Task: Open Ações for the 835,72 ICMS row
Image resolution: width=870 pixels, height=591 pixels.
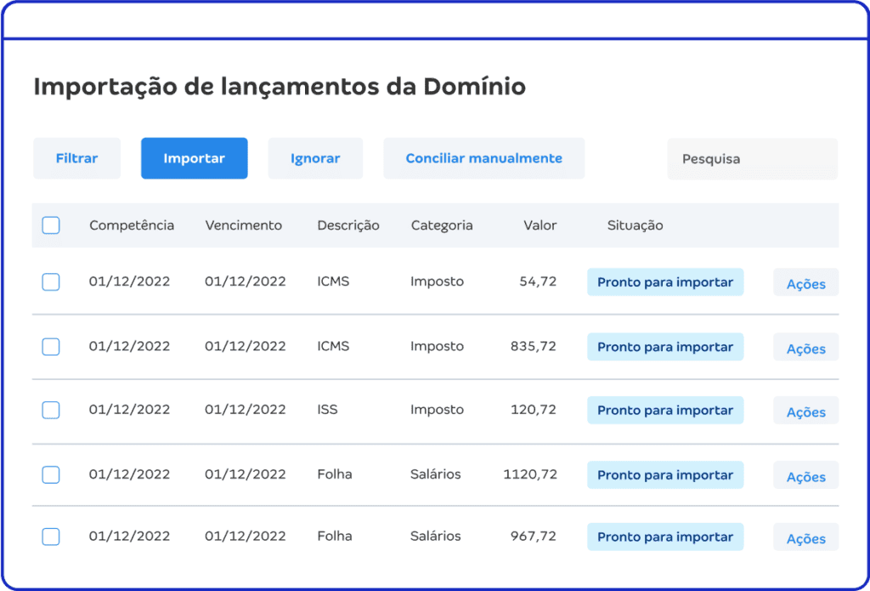Action: tap(805, 347)
